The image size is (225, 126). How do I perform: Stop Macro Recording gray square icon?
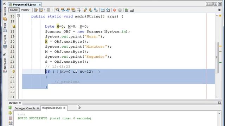tap(120, 10)
